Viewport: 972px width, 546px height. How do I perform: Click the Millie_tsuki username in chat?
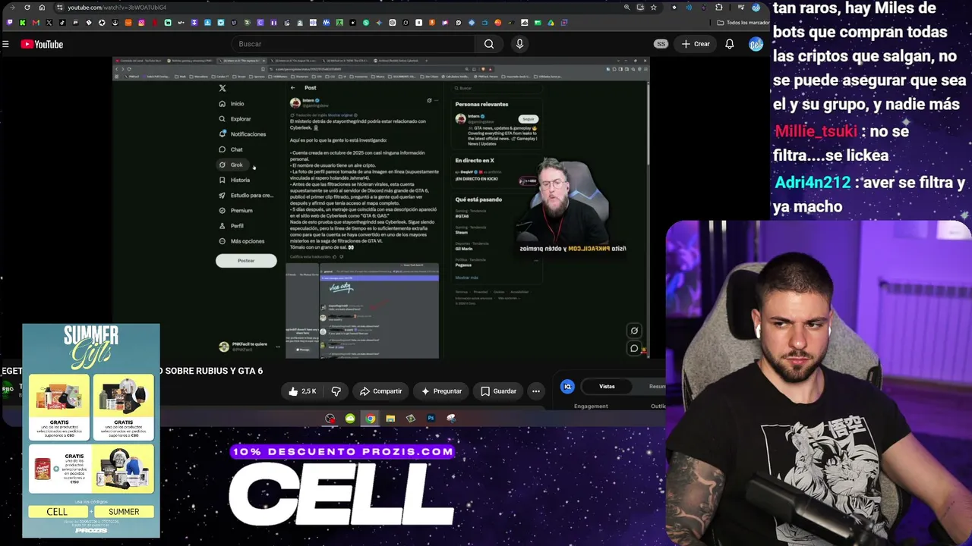(x=816, y=132)
